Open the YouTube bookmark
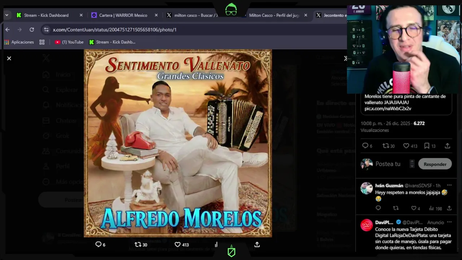 click(69, 42)
